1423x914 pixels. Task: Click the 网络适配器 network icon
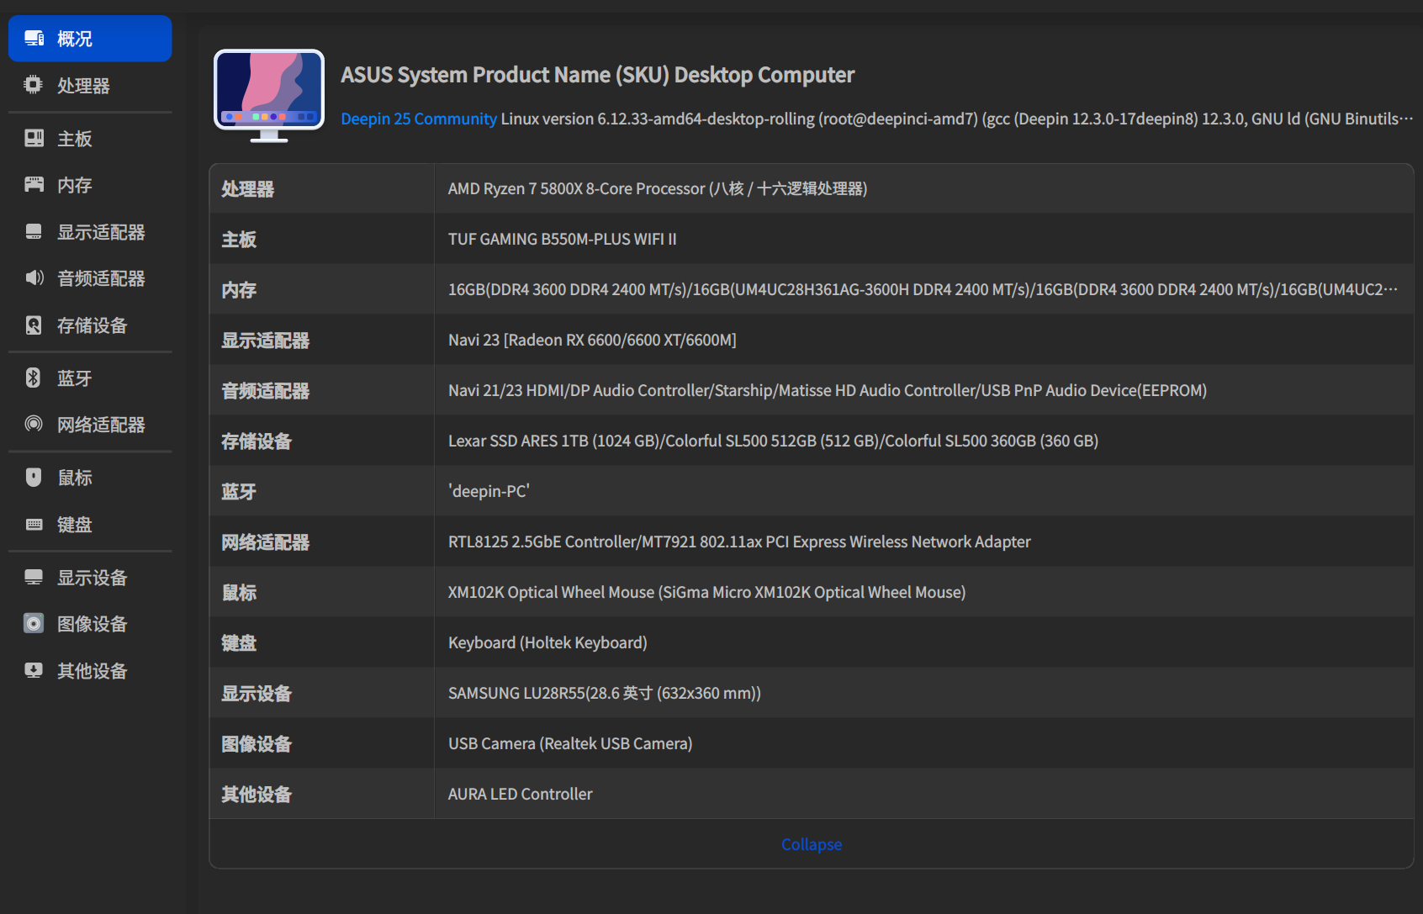click(34, 424)
